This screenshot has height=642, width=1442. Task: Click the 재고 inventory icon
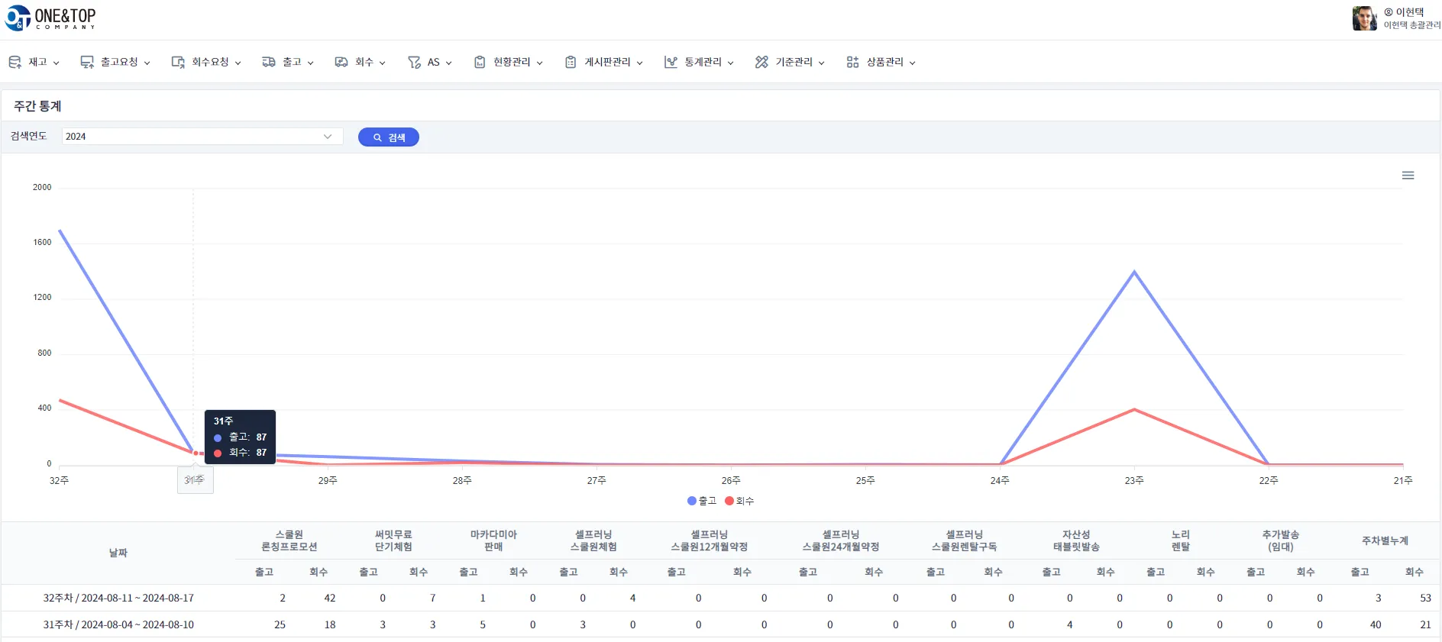pos(15,62)
